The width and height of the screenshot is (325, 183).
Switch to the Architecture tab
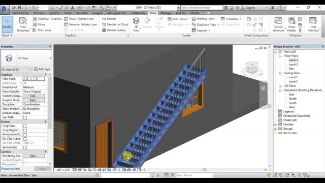tap(21, 13)
